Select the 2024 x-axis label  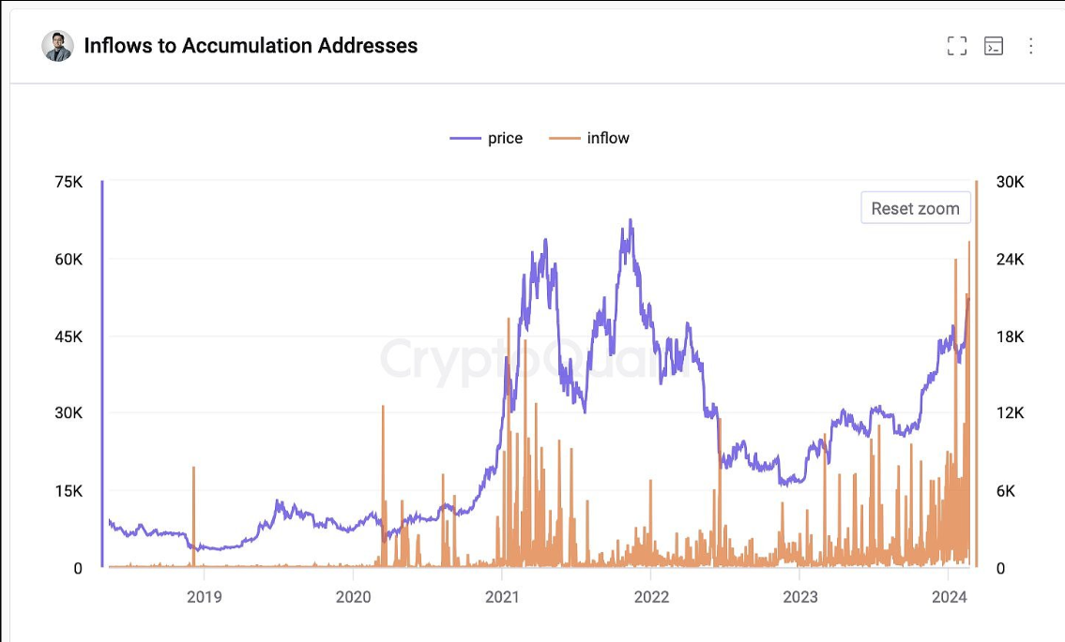949,596
